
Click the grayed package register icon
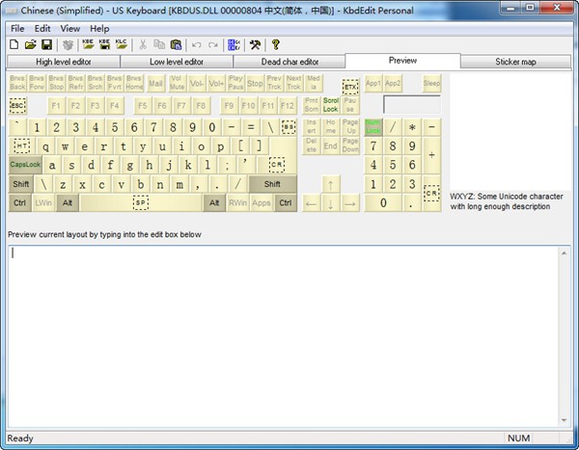pyautogui.click(x=68, y=44)
